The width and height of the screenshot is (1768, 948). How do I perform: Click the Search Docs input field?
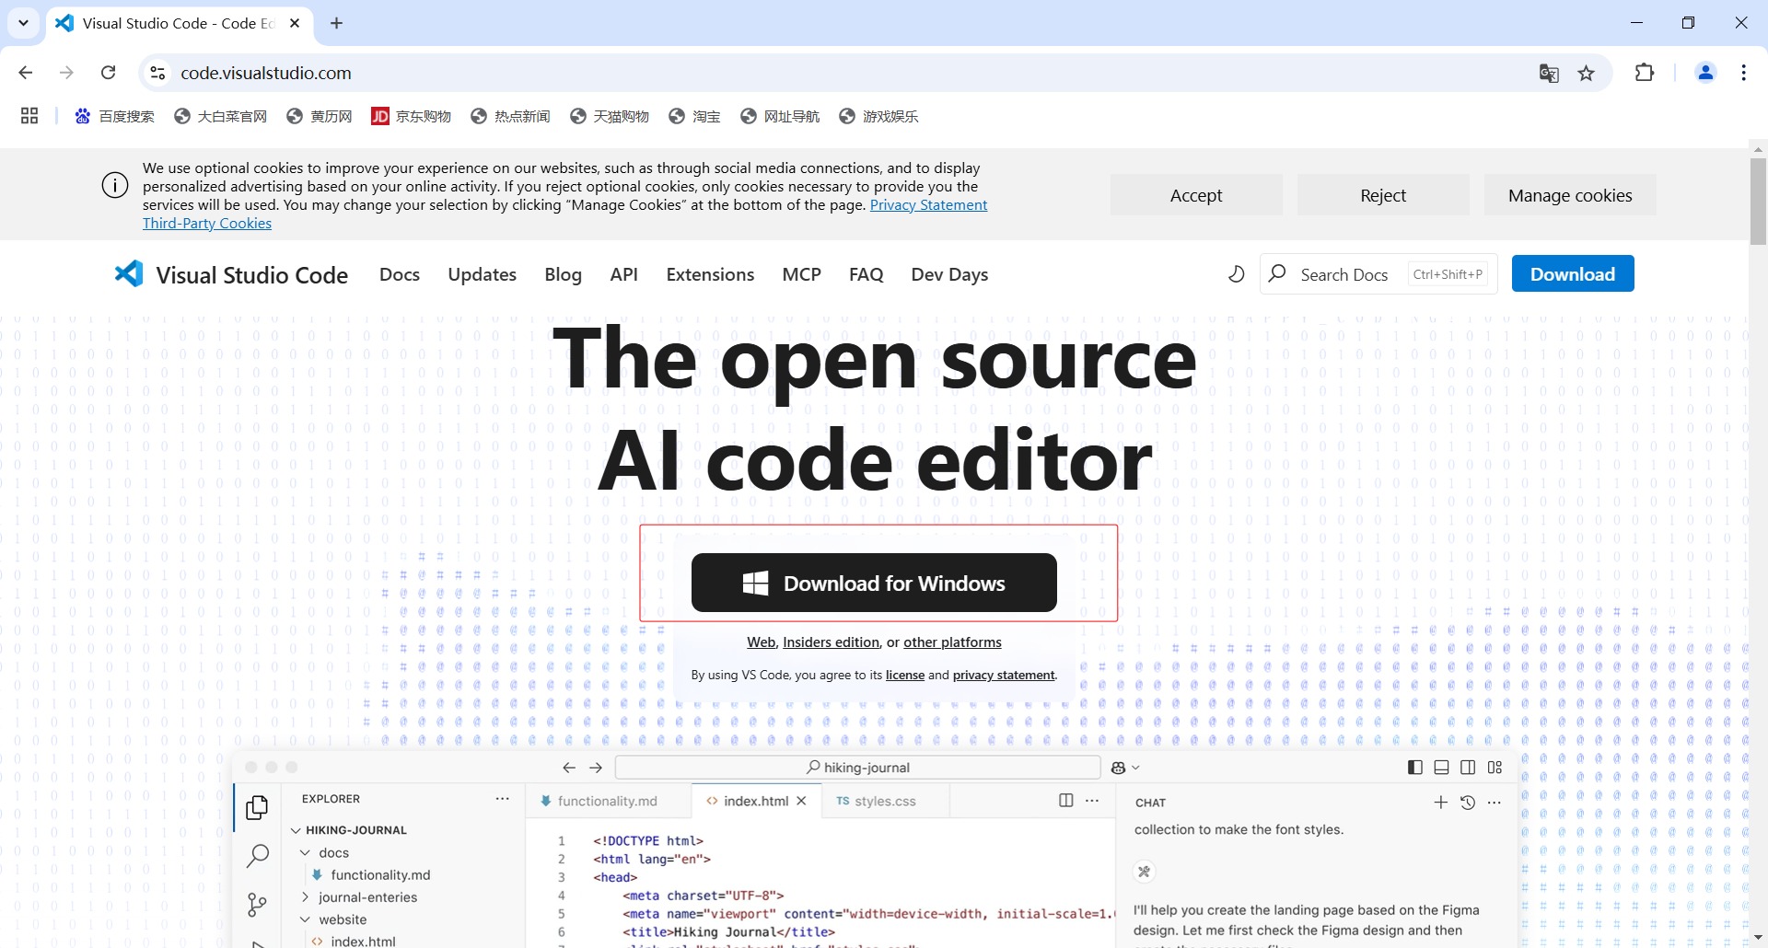pos(1378,273)
